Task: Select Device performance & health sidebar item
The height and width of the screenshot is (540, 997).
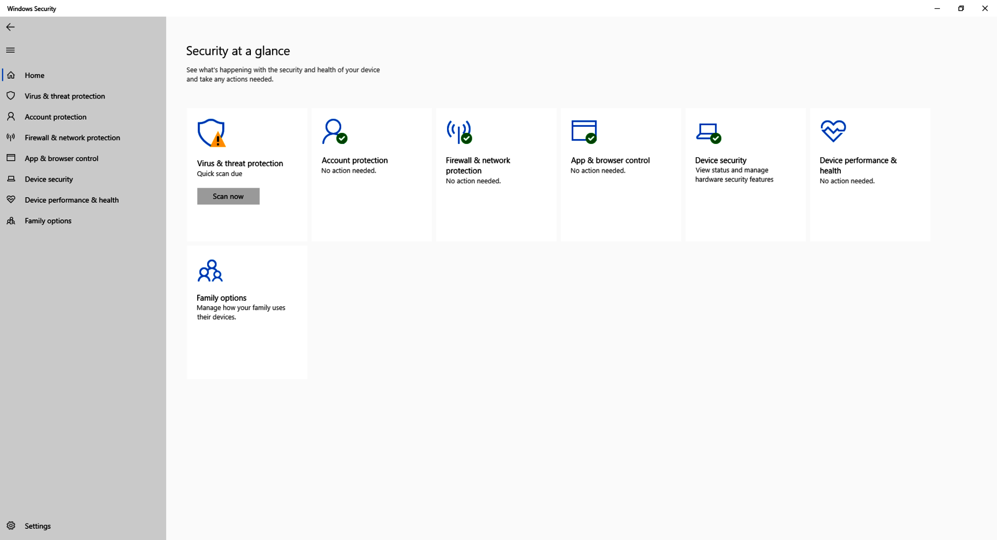Action: tap(71, 200)
